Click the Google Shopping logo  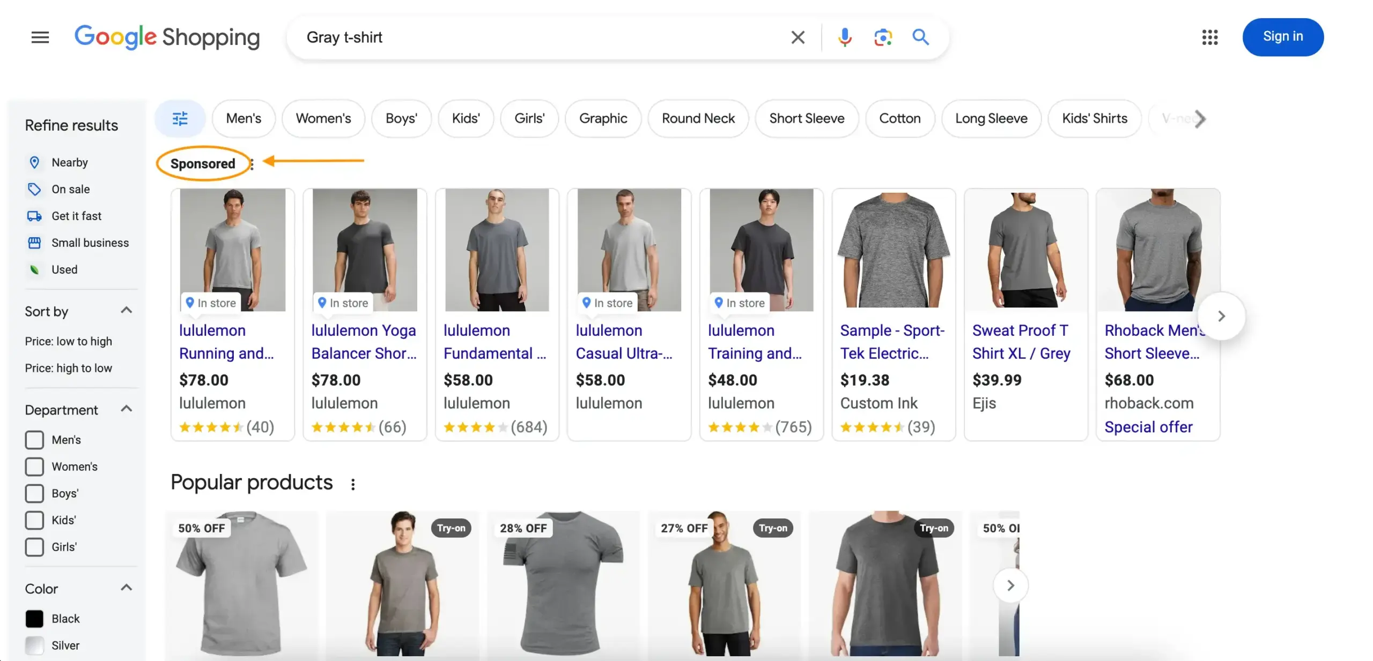pyautogui.click(x=167, y=37)
